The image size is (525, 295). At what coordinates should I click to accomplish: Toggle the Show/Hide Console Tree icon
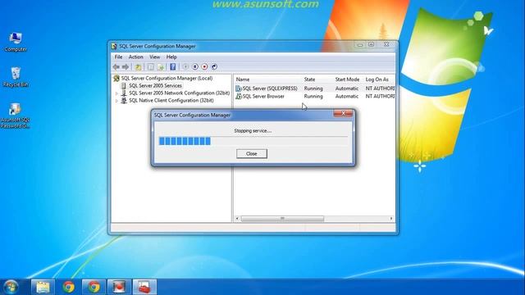pos(151,67)
